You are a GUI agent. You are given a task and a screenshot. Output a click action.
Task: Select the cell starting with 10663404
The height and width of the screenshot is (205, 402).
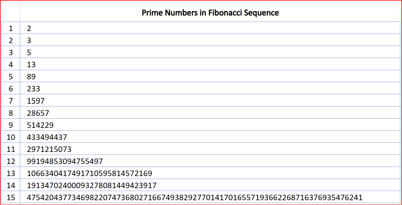coord(90,173)
